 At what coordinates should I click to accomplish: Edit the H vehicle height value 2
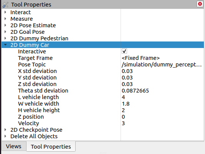point(162,110)
